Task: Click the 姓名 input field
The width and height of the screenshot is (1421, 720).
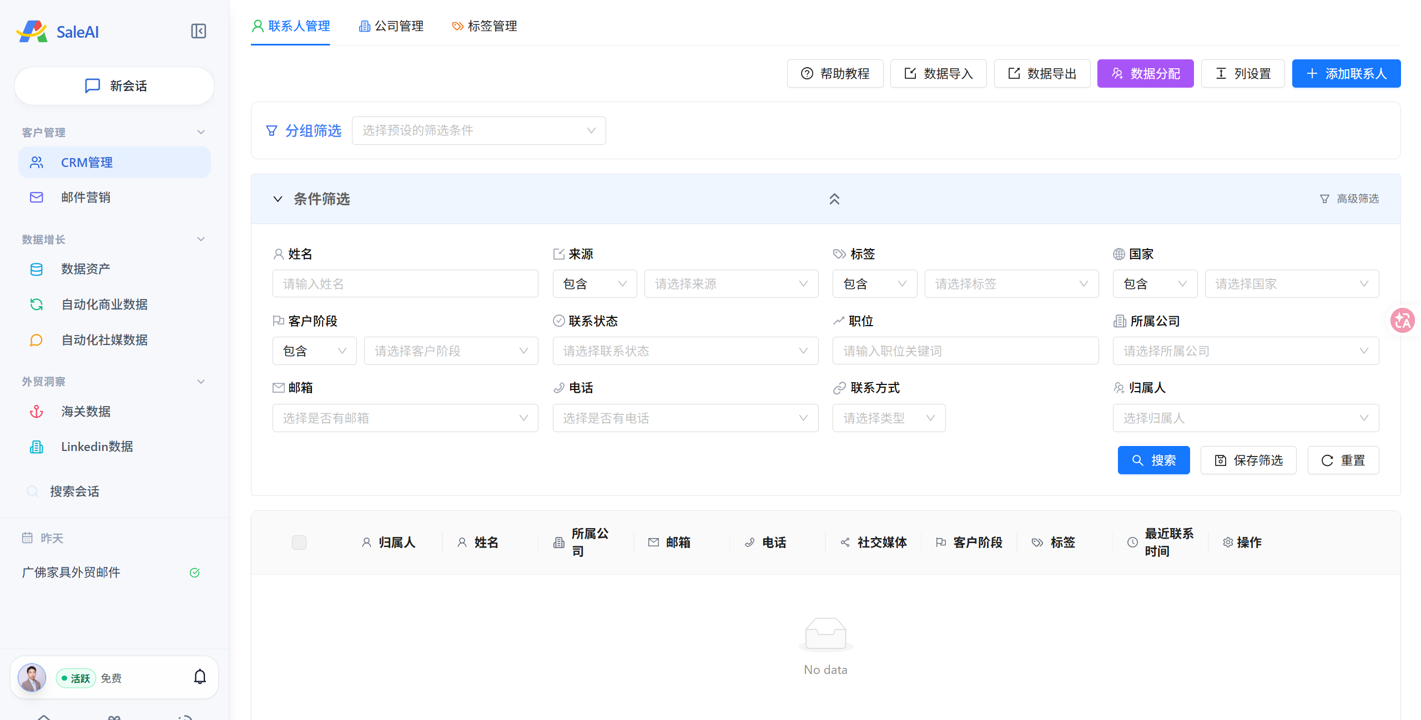Action: 405,284
